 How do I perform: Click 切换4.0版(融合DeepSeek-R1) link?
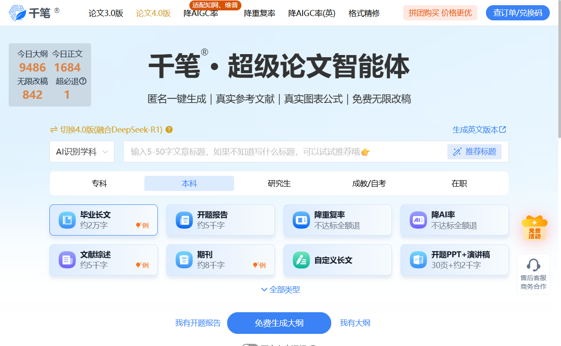point(111,129)
